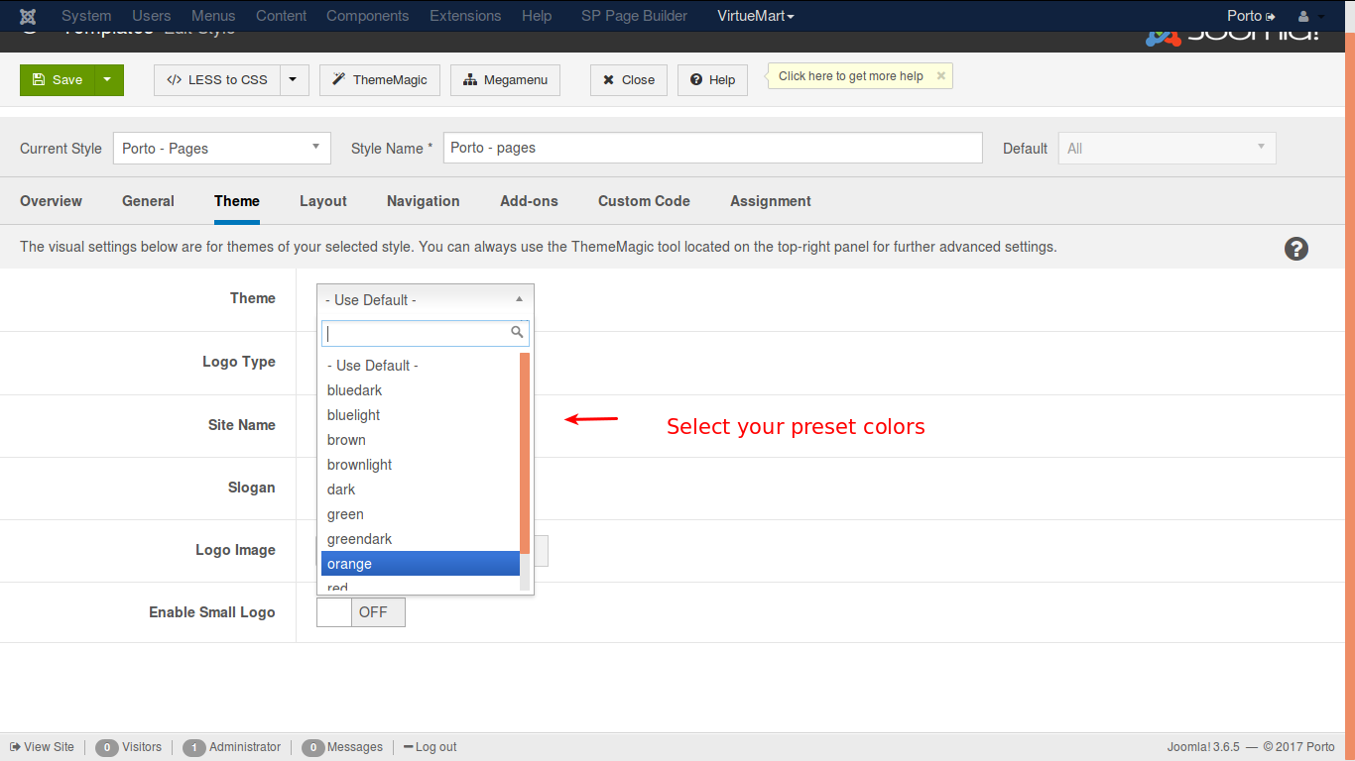Click the Style Name input field

[x=712, y=148]
